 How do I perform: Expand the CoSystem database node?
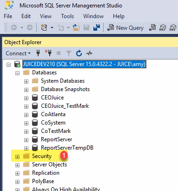pos(26,123)
